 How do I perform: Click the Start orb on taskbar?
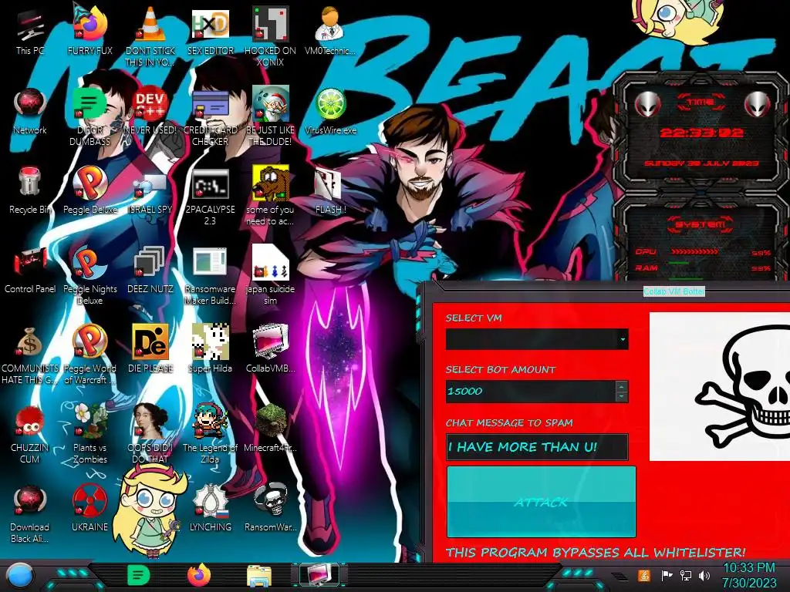coord(20,576)
